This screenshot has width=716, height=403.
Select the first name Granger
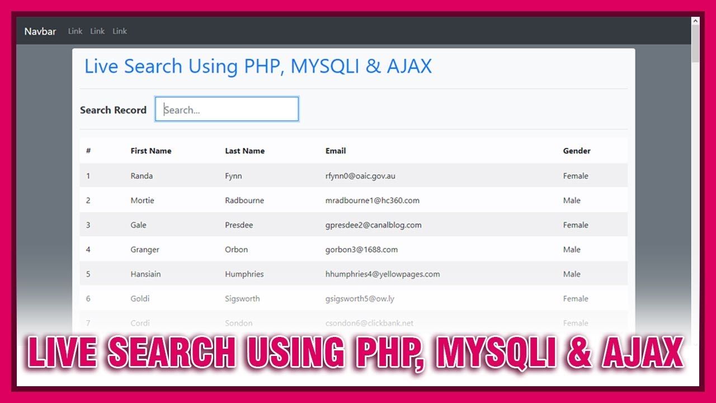coord(145,250)
